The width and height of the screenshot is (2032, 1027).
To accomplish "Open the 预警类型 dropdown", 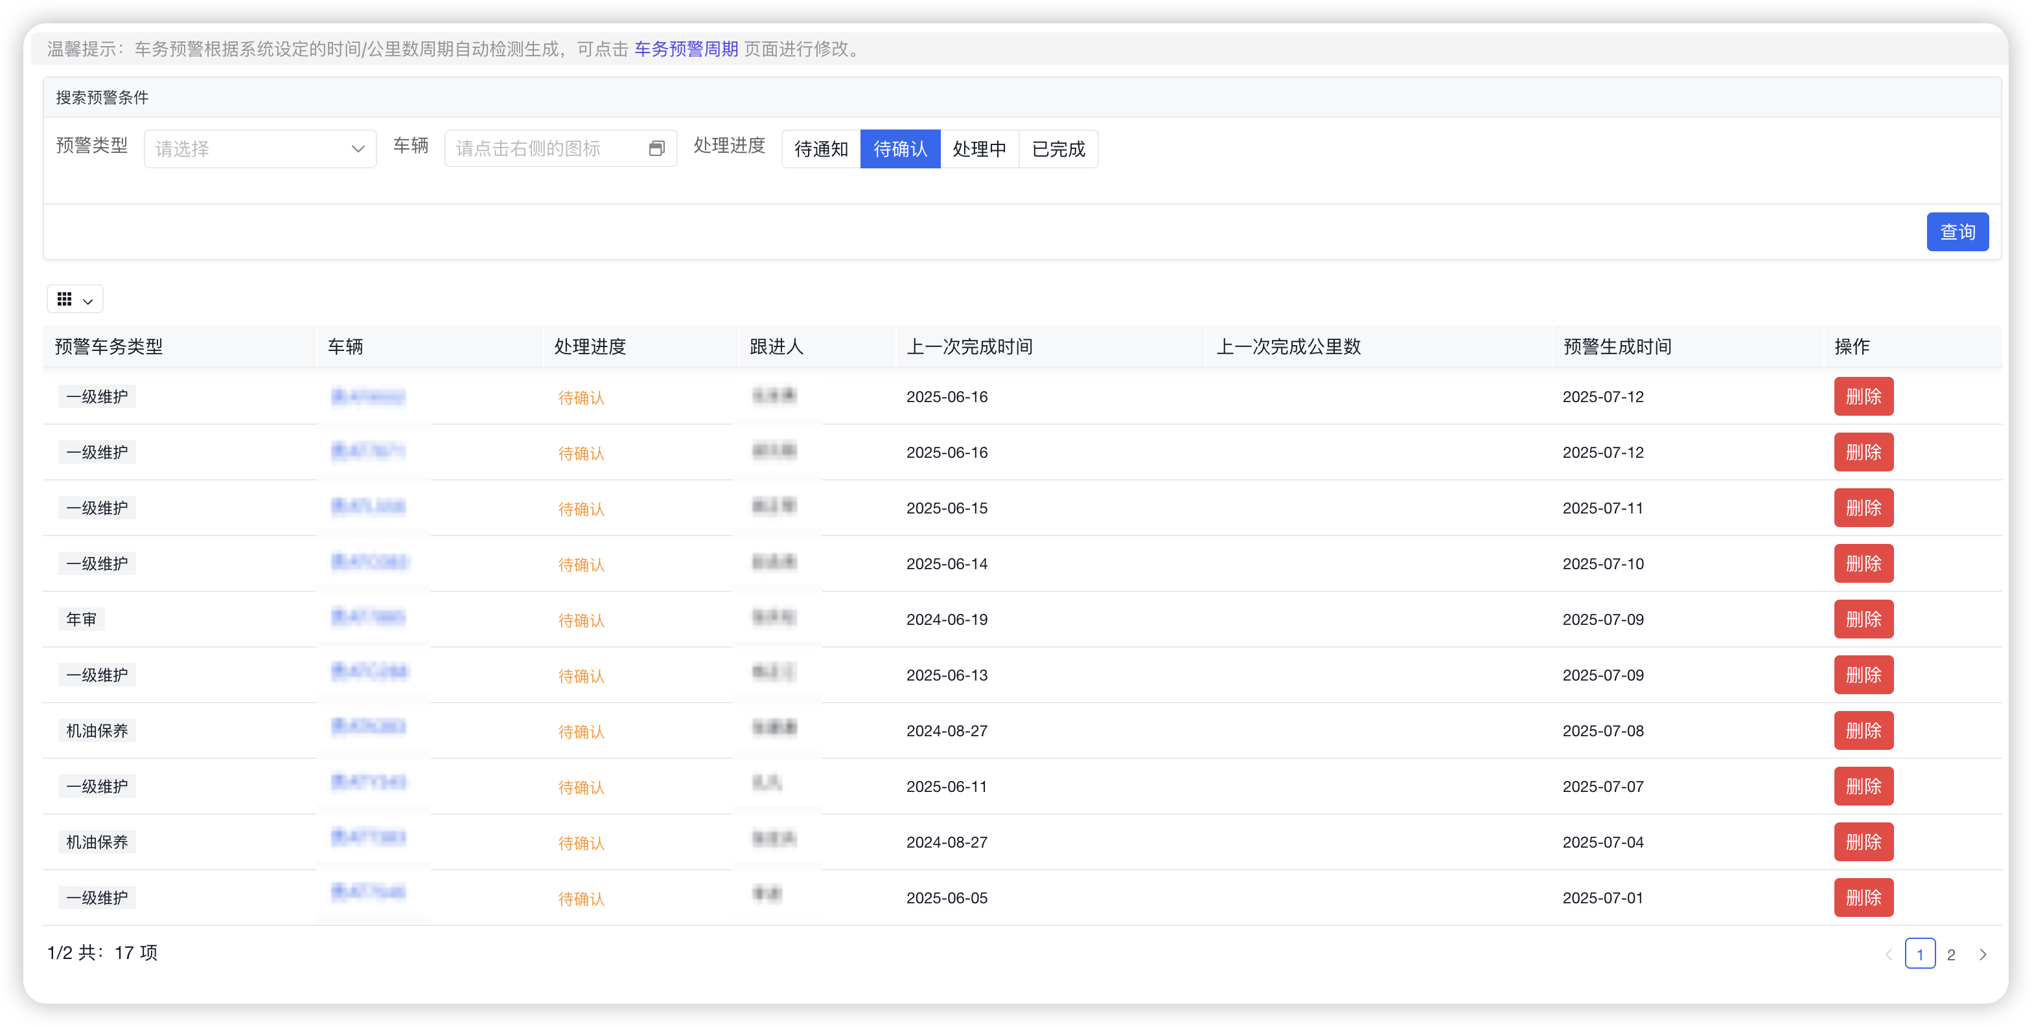I will (260, 148).
